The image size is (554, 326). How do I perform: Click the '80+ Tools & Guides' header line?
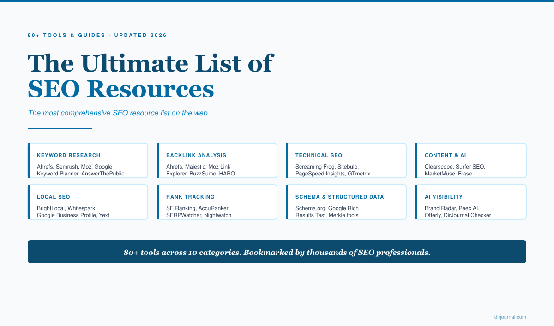click(x=97, y=35)
